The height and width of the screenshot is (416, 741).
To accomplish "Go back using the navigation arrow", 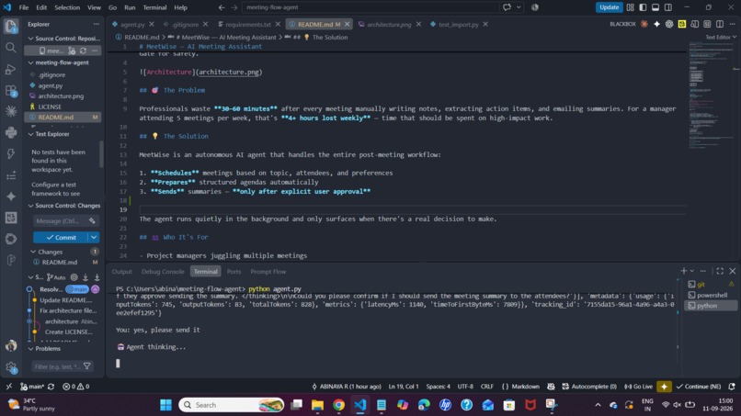I will [x=222, y=7].
